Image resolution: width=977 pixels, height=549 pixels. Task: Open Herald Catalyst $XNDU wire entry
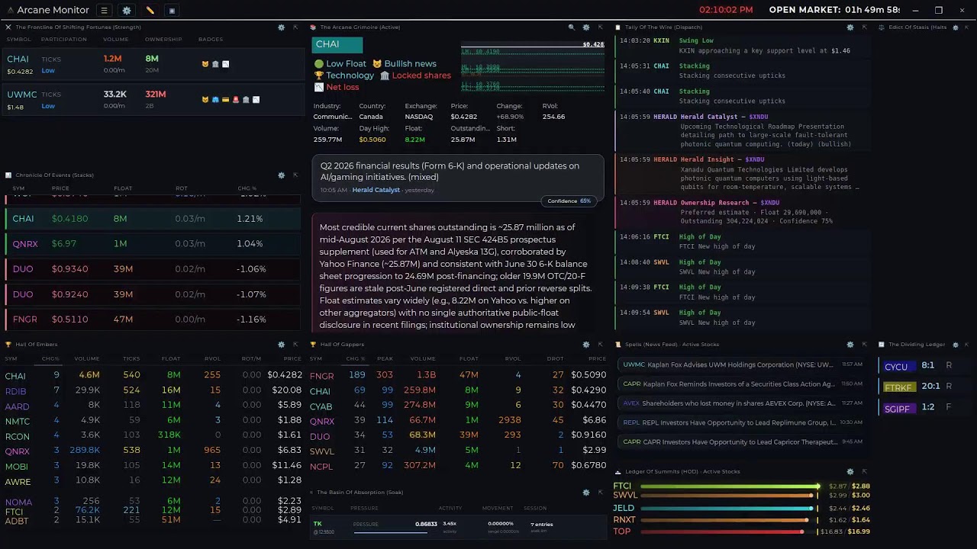point(743,130)
